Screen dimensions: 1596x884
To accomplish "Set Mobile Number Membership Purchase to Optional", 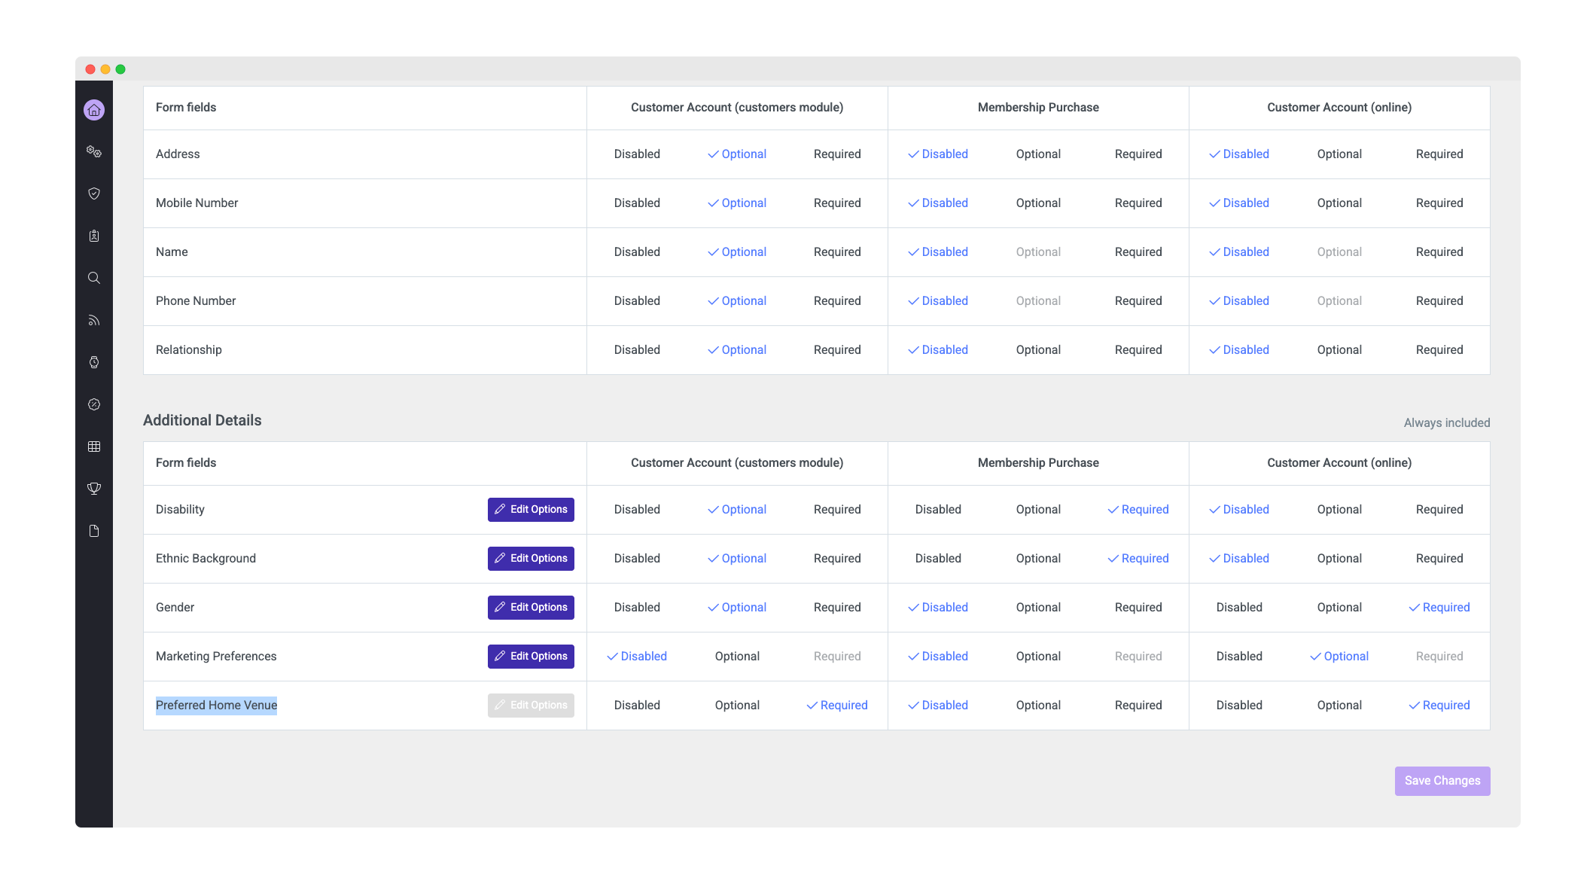I will (x=1038, y=203).
